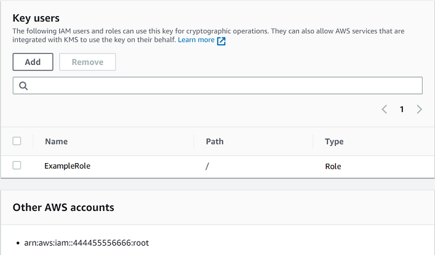Screen dimensions: 435x255
Task: Go to the next page with the right chevron
Action: (420, 109)
